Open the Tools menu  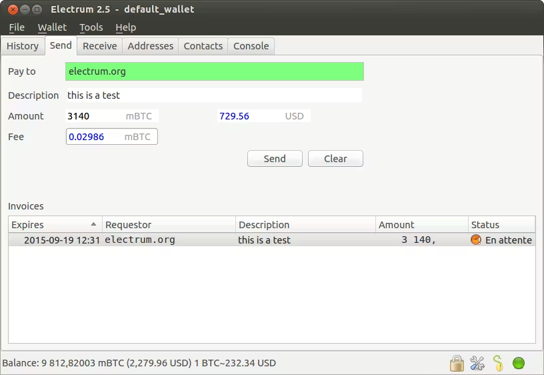pyautogui.click(x=91, y=27)
